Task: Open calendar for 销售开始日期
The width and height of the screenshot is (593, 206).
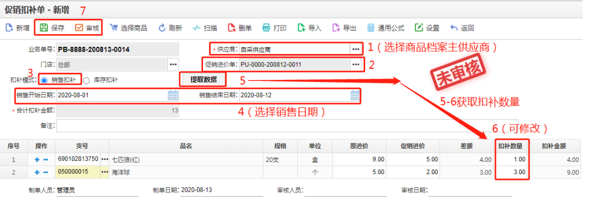Action: (x=173, y=95)
